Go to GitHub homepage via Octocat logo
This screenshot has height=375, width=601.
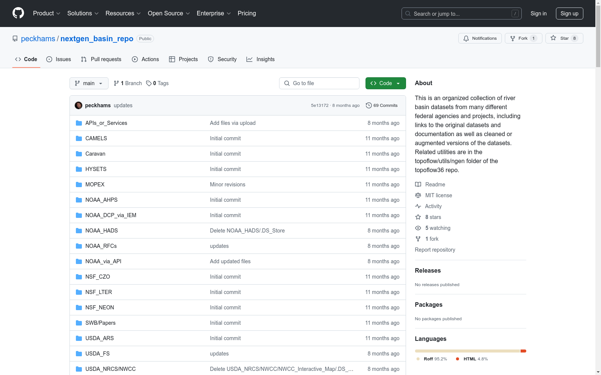[18, 13]
